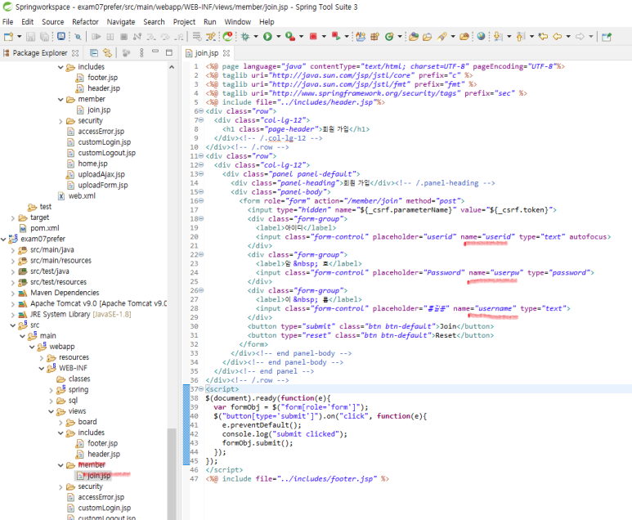Minimize the Package Explorer panel

coord(155,52)
